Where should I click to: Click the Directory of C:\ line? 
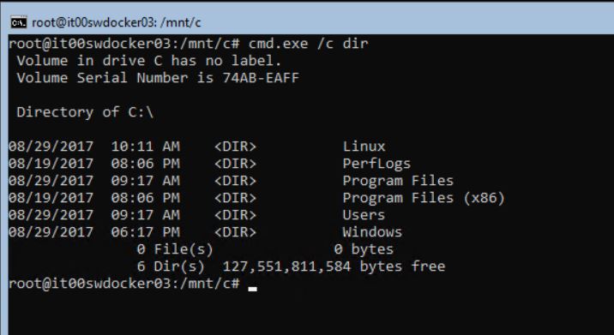pyautogui.click(x=85, y=112)
